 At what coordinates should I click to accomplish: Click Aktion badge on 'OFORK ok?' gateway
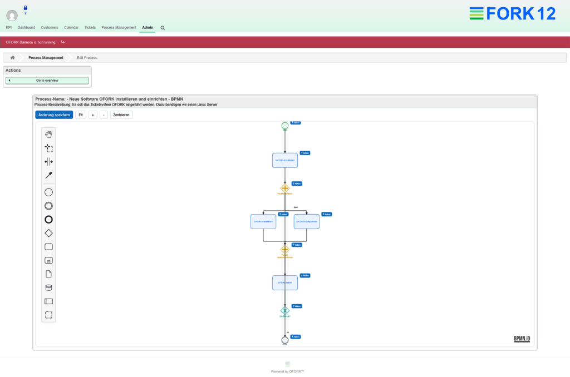pyautogui.click(x=297, y=306)
